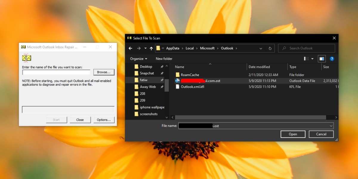The image size is (358, 179).
Task: Go up one folder level arrow
Action: pos(151,48)
